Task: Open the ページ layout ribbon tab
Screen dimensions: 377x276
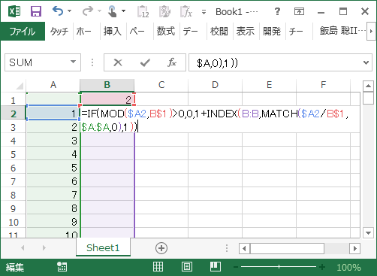Action: click(x=137, y=32)
